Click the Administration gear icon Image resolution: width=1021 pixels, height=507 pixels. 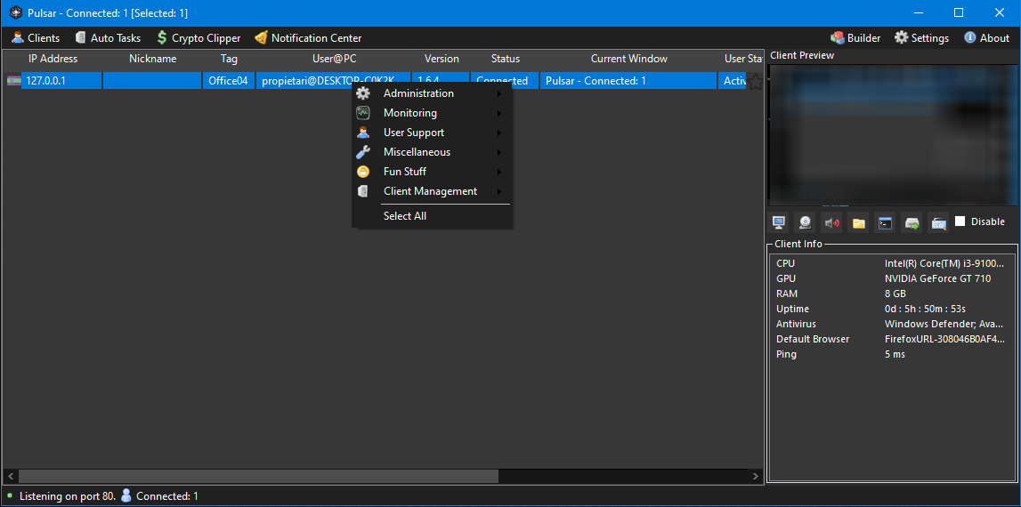(362, 93)
